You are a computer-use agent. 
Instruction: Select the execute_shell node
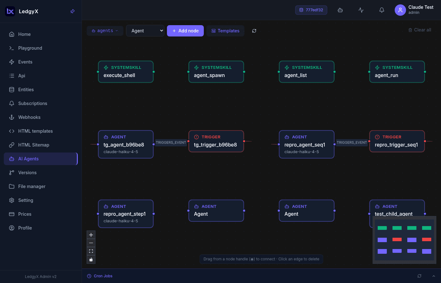(126, 72)
